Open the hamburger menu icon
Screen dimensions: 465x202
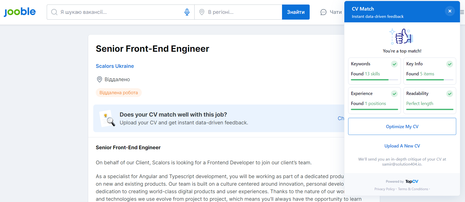tap(462, 12)
